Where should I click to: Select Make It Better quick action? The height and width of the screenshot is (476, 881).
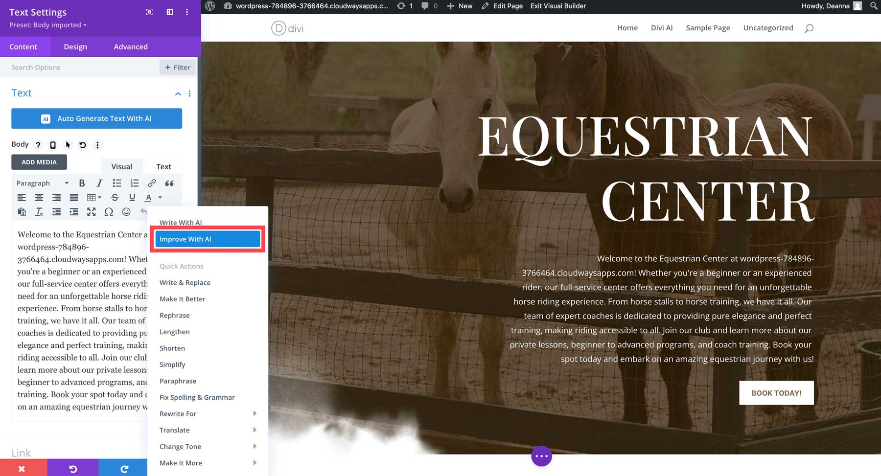[x=183, y=299]
